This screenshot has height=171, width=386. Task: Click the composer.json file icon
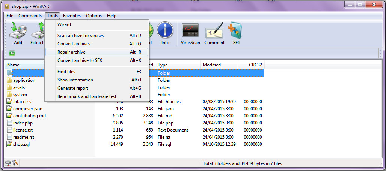pyautogui.click(x=9, y=109)
